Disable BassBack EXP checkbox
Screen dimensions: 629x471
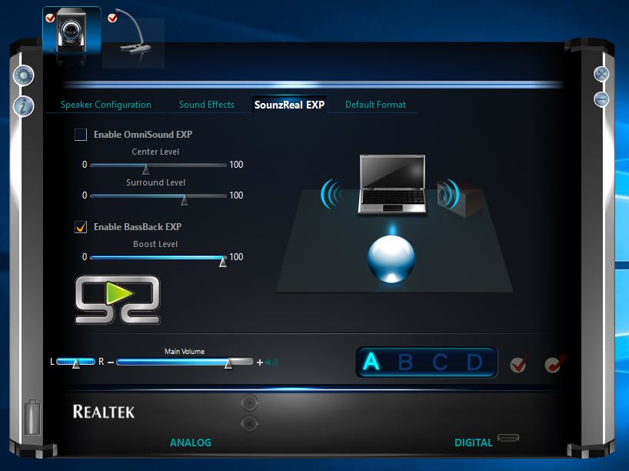pyautogui.click(x=81, y=227)
